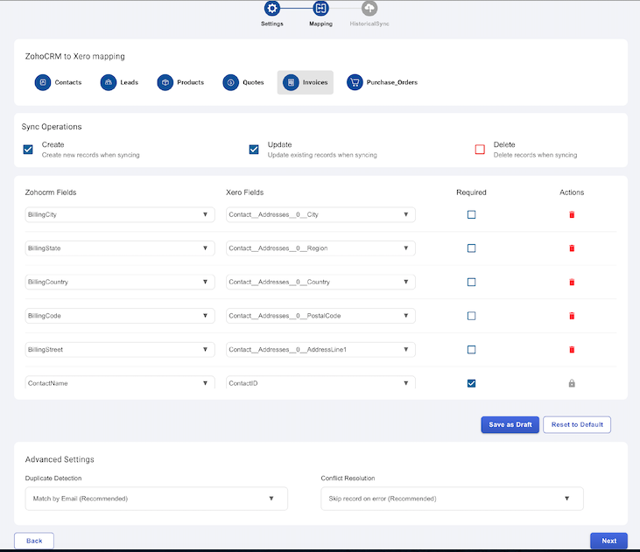This screenshot has height=552, width=640.
Task: Enable the Delete sync operation
Action: click(x=480, y=150)
